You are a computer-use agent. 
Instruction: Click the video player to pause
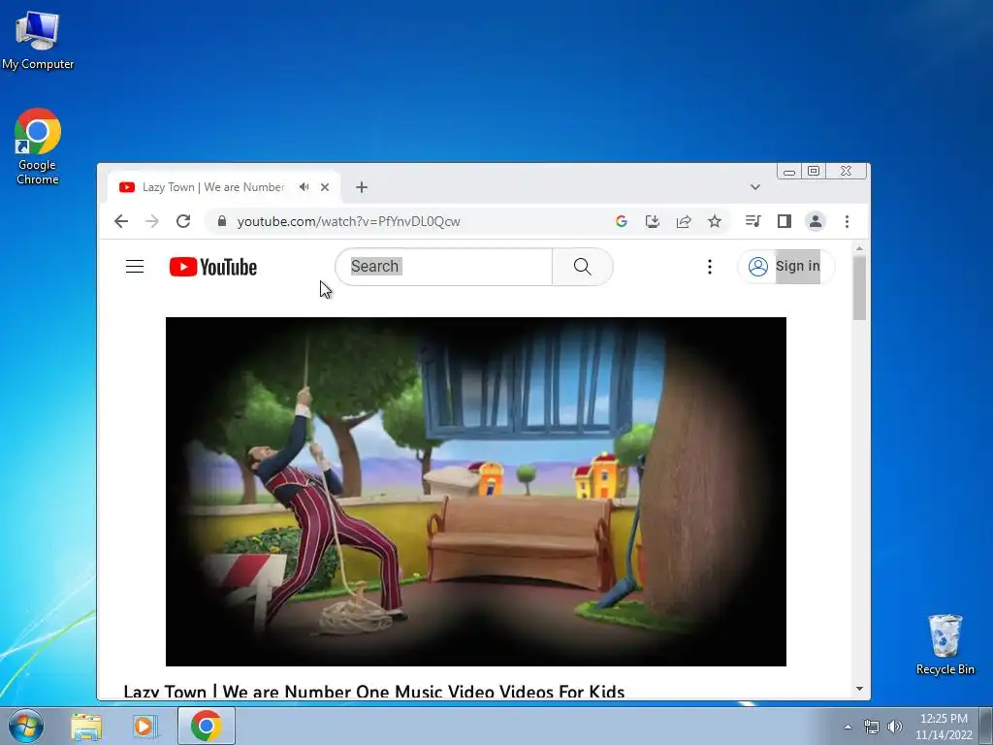[475, 492]
